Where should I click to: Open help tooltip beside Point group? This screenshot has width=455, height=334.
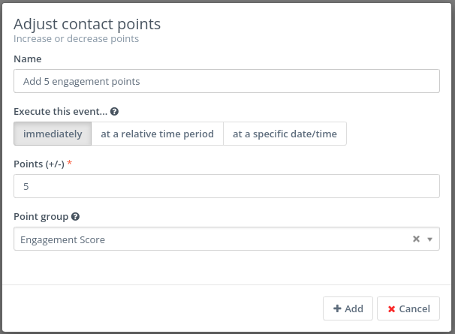(76, 216)
